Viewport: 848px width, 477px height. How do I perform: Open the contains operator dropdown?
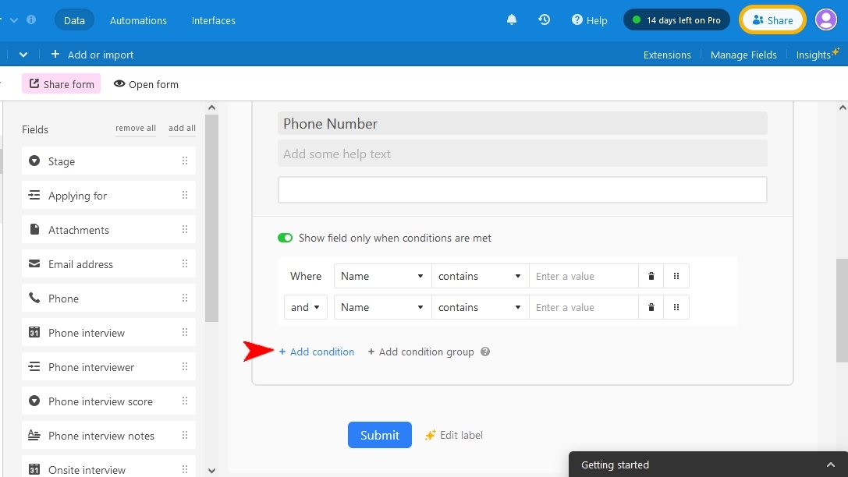[x=479, y=275]
